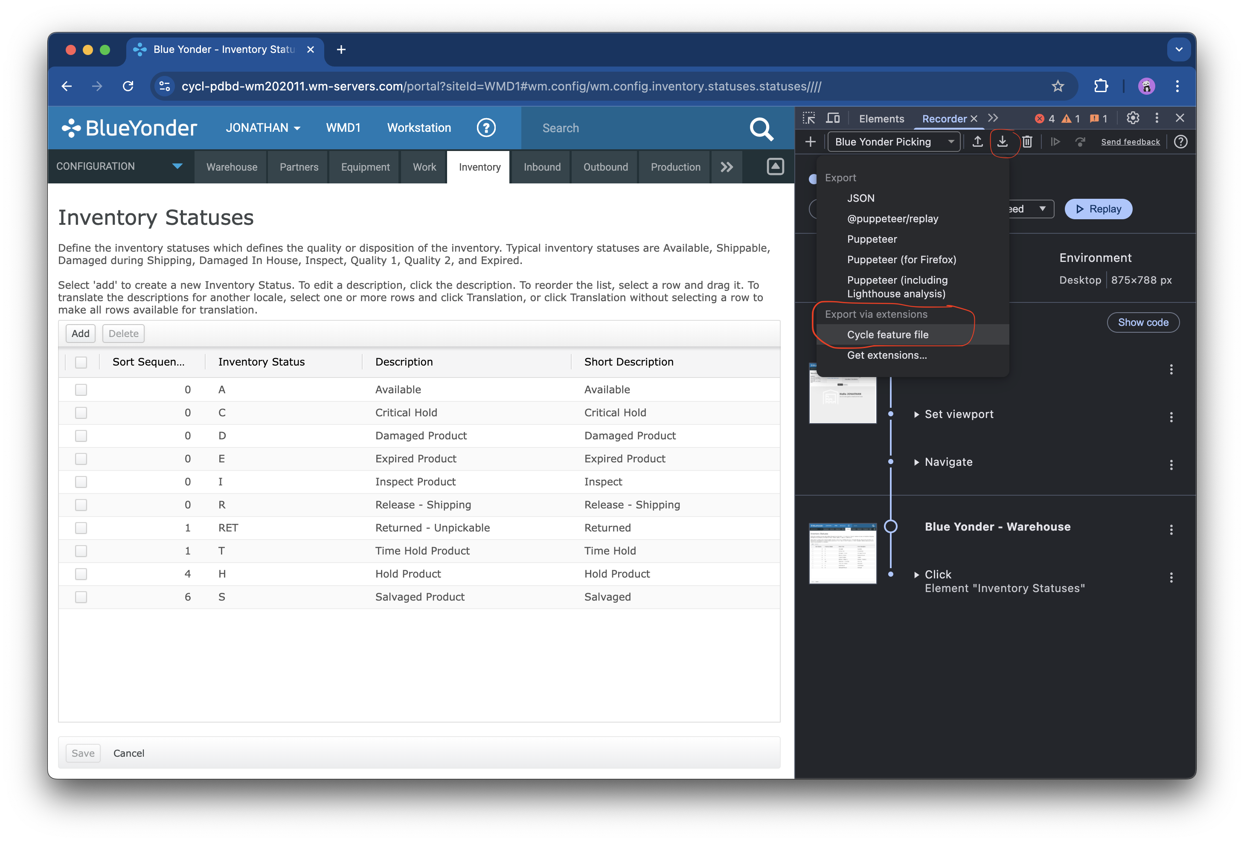This screenshot has height=842, width=1244.
Task: Click the Blue Yonder search magnifier icon
Action: click(761, 128)
